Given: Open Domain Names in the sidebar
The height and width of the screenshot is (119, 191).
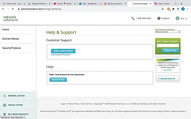Looking at the screenshot, I should 18,39.
